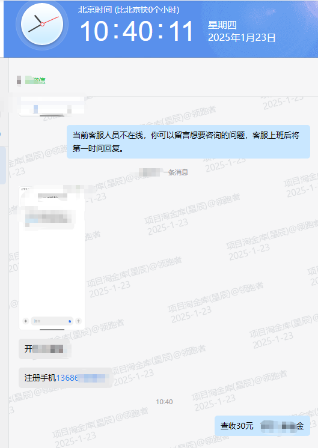The height and width of the screenshot is (448, 318).
Task: Click the 当前客服人员不在线 auto-reply bubble
Action: point(188,142)
